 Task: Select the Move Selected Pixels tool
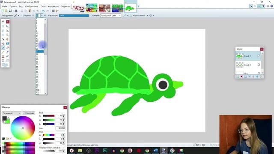[x=7, y=27]
